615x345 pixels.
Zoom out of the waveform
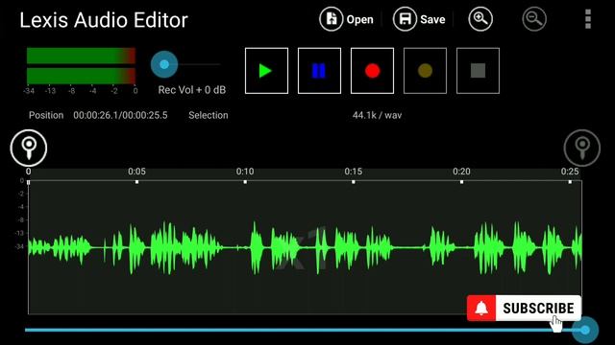pyautogui.click(x=534, y=19)
